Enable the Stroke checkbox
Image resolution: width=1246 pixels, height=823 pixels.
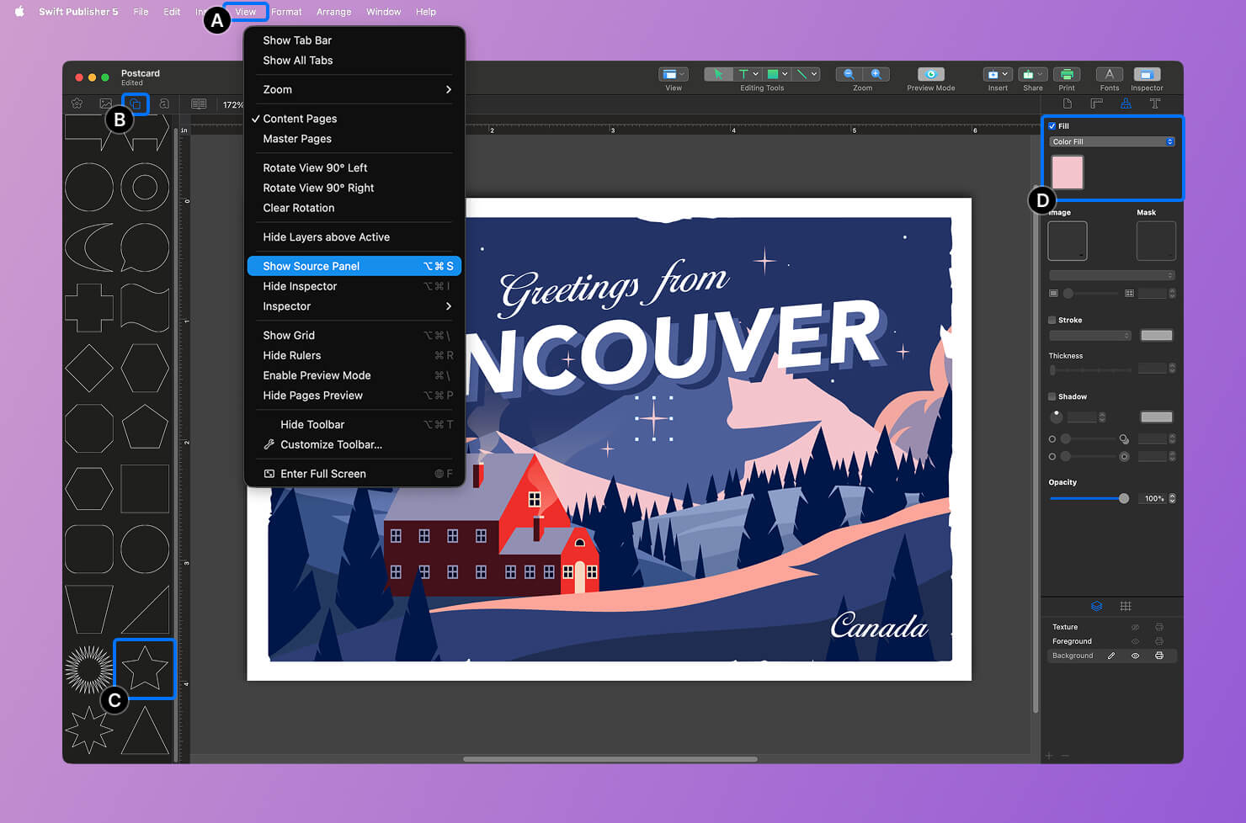click(1052, 321)
